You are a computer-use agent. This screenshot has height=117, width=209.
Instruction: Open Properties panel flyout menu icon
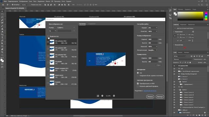208,25
